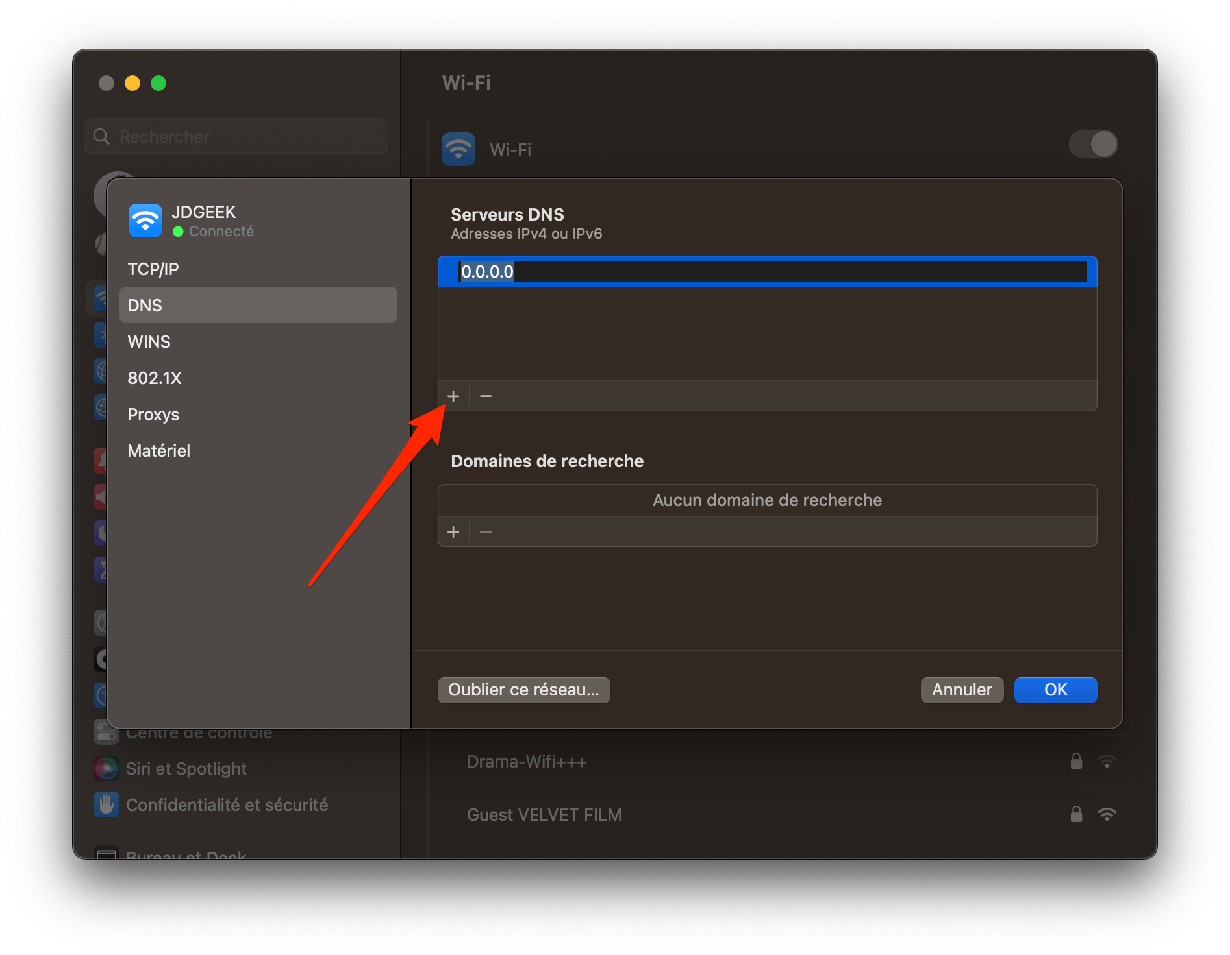Click signal icon for Guest VELVET FILM
The height and width of the screenshot is (955, 1230).
coord(1107,814)
